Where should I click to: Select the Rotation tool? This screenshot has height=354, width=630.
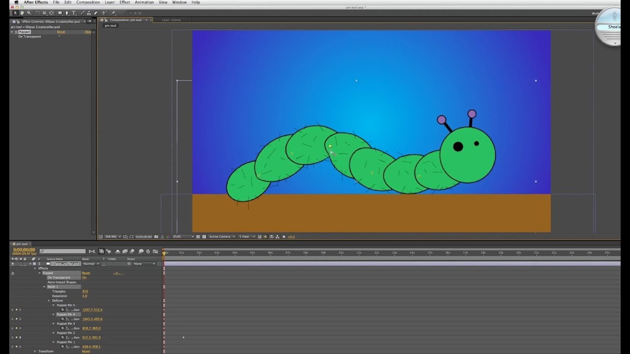(38, 13)
